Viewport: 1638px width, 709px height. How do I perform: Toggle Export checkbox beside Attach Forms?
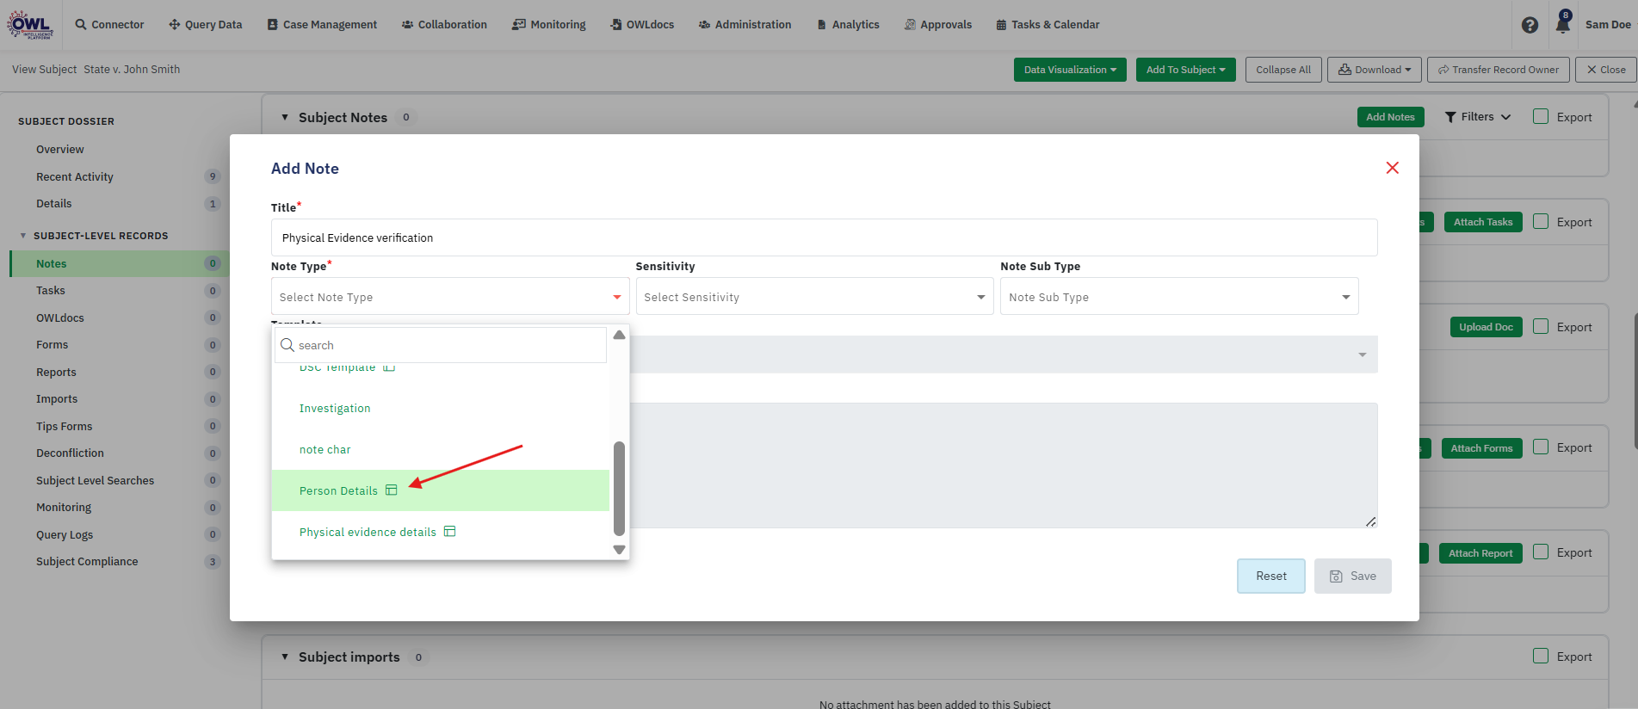(1541, 447)
